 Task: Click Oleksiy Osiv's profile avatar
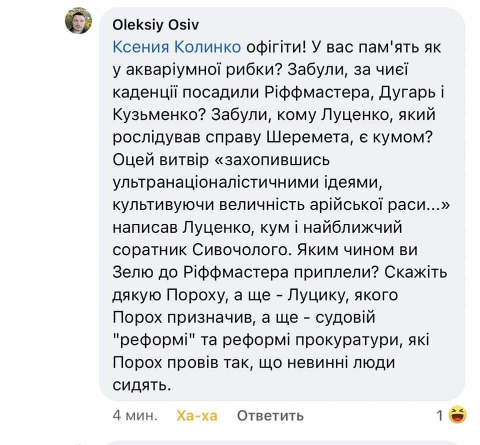coord(79,22)
